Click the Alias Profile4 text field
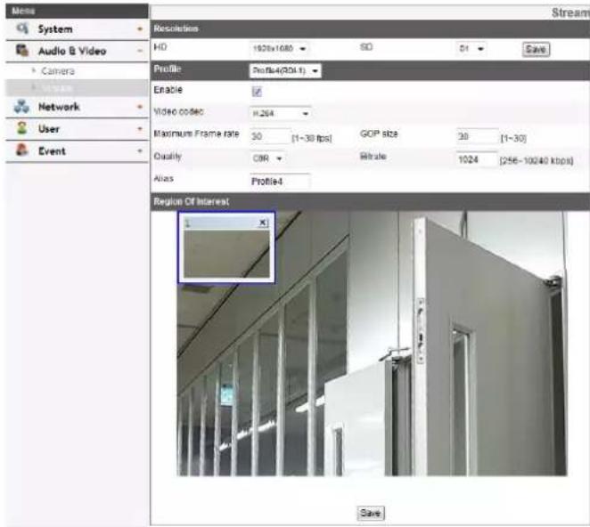This screenshot has height=527, width=590. pos(280,182)
